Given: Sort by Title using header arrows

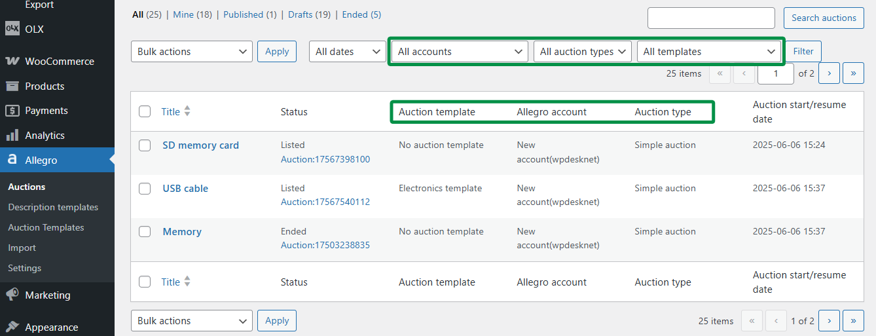Looking at the screenshot, I should point(187,111).
